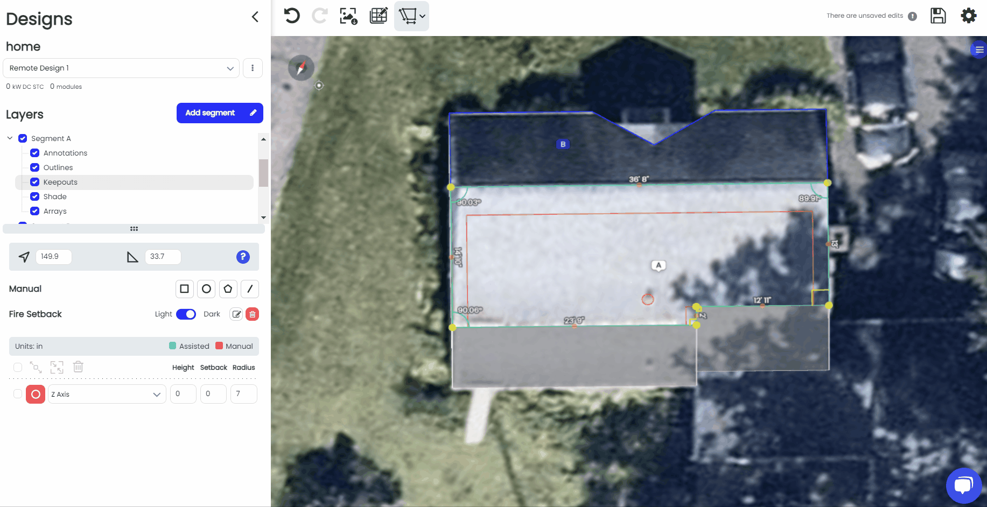
Task: Open the blue menu button on the map
Action: click(x=978, y=50)
